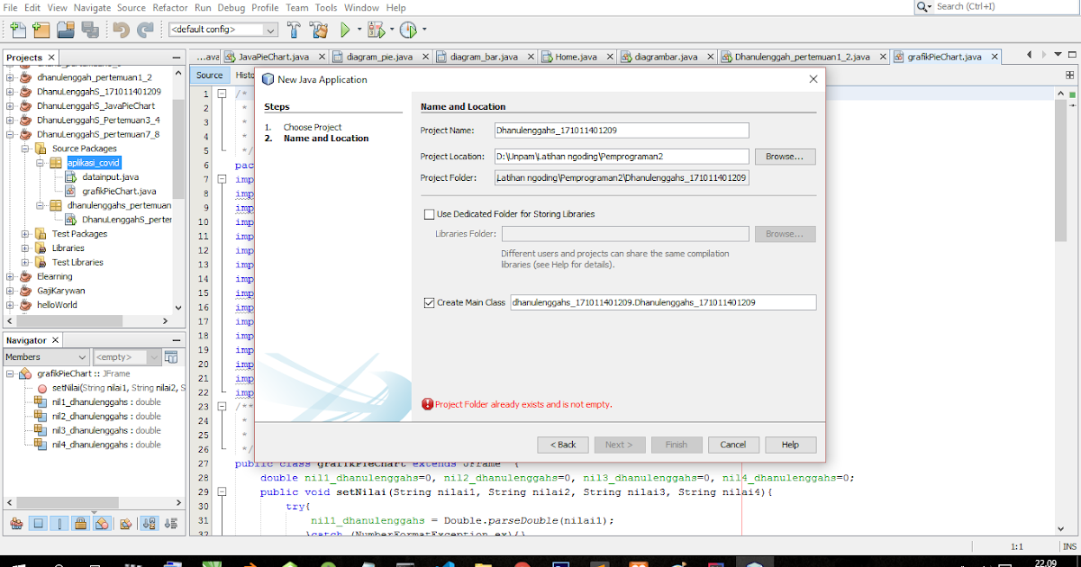Image resolution: width=1081 pixels, height=567 pixels.
Task: Open the Refactor menu
Action: (x=169, y=7)
